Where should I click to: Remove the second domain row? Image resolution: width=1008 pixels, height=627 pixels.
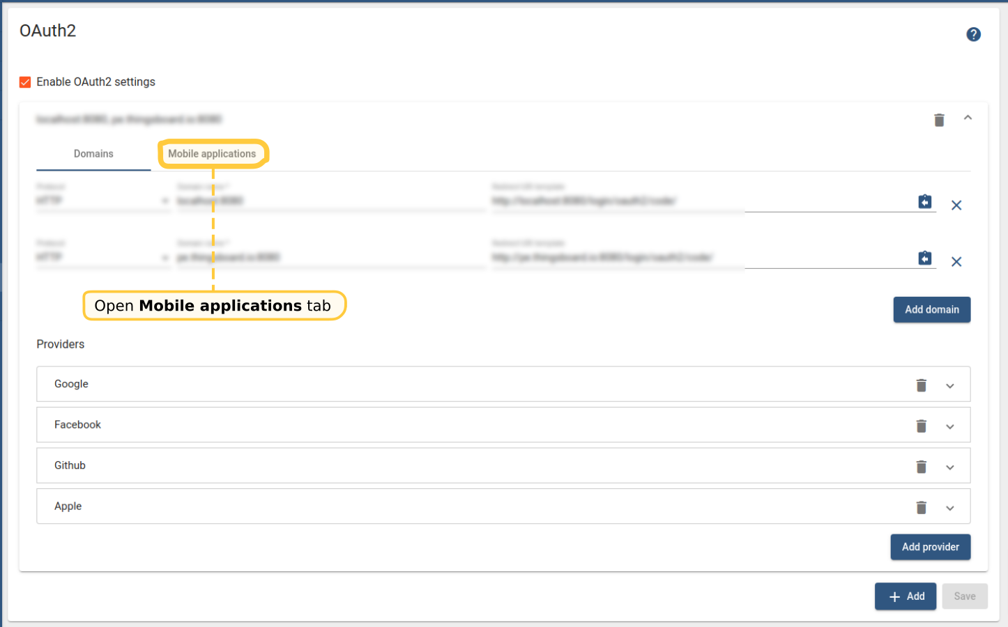pos(956,262)
